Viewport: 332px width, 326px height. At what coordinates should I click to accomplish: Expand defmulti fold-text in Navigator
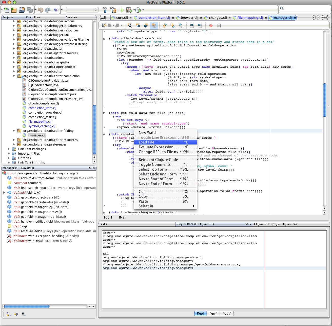point(4,193)
